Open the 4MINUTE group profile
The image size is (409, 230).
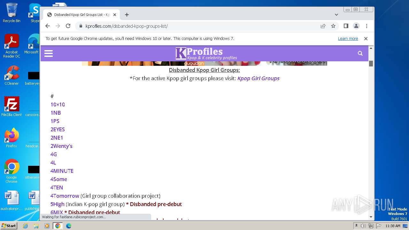62,171
